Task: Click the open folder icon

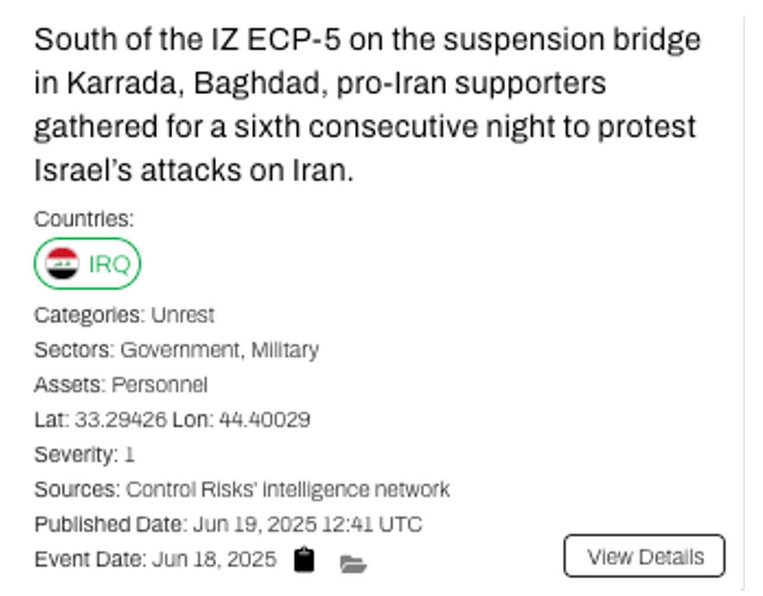Action: [354, 563]
